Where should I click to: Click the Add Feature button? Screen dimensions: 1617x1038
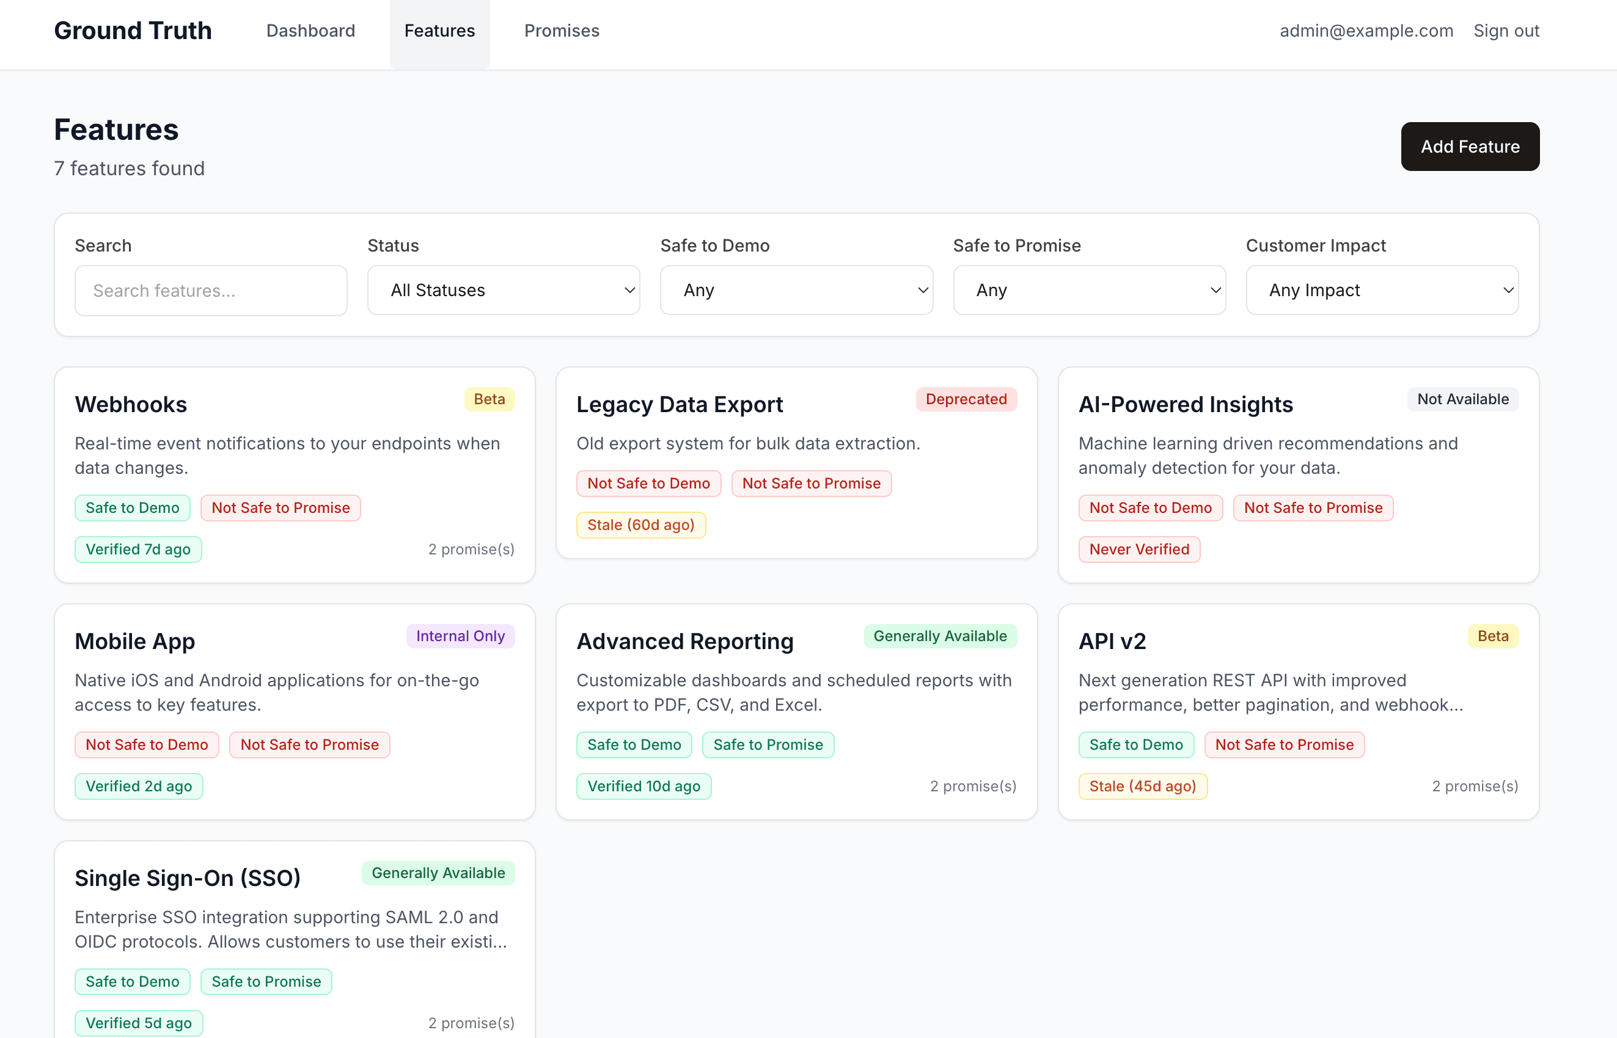pos(1470,147)
